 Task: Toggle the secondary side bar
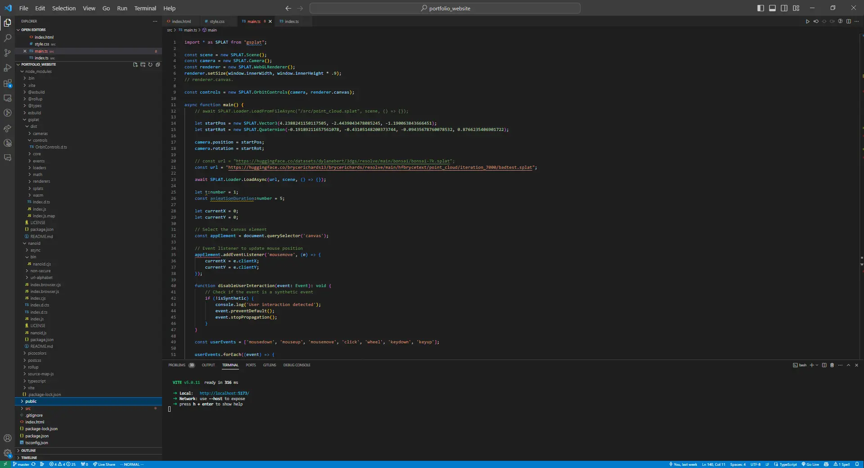(x=784, y=8)
